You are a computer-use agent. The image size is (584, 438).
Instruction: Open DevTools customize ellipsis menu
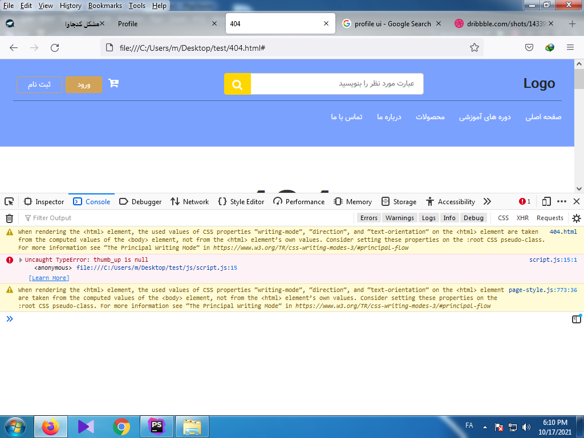coord(562,201)
